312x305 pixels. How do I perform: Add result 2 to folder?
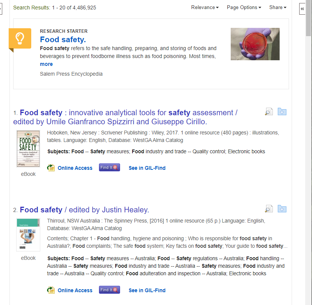(x=282, y=209)
